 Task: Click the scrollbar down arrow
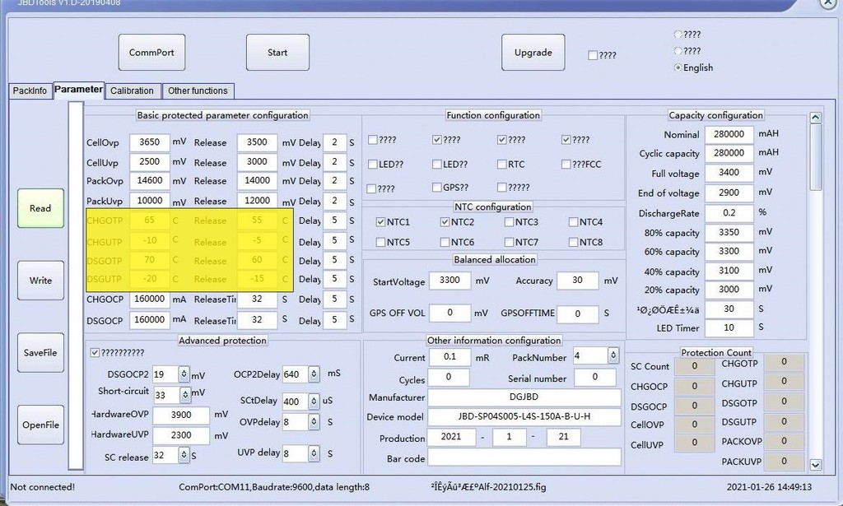(x=816, y=465)
